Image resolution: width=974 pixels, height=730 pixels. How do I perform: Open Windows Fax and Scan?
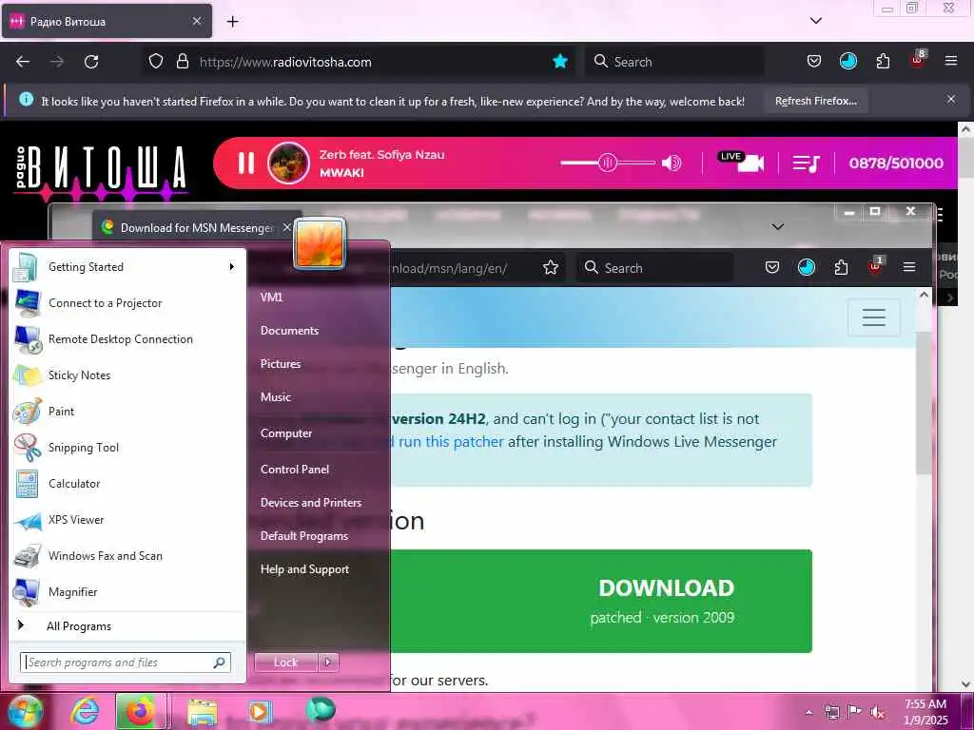[x=128, y=555]
